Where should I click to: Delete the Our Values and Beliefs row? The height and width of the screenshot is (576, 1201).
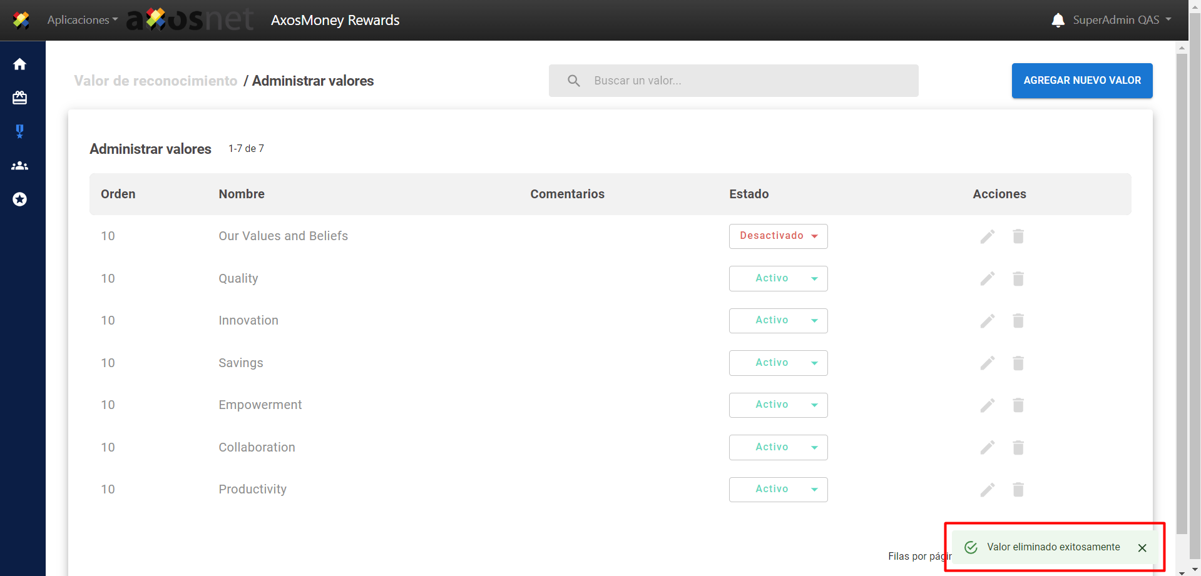click(1018, 236)
